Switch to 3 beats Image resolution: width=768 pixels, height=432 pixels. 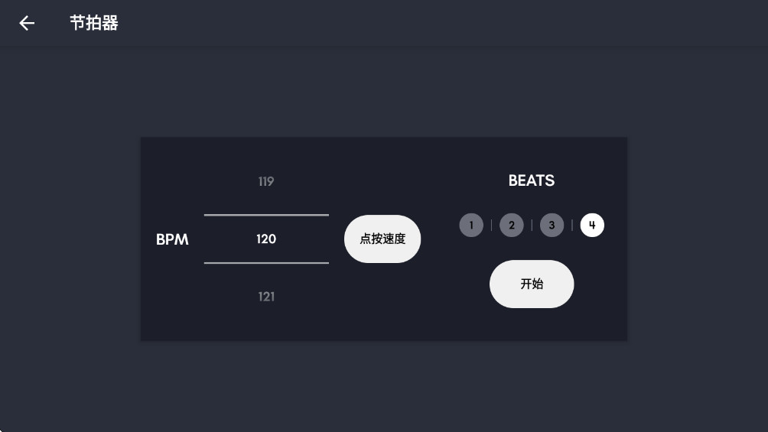(x=552, y=226)
